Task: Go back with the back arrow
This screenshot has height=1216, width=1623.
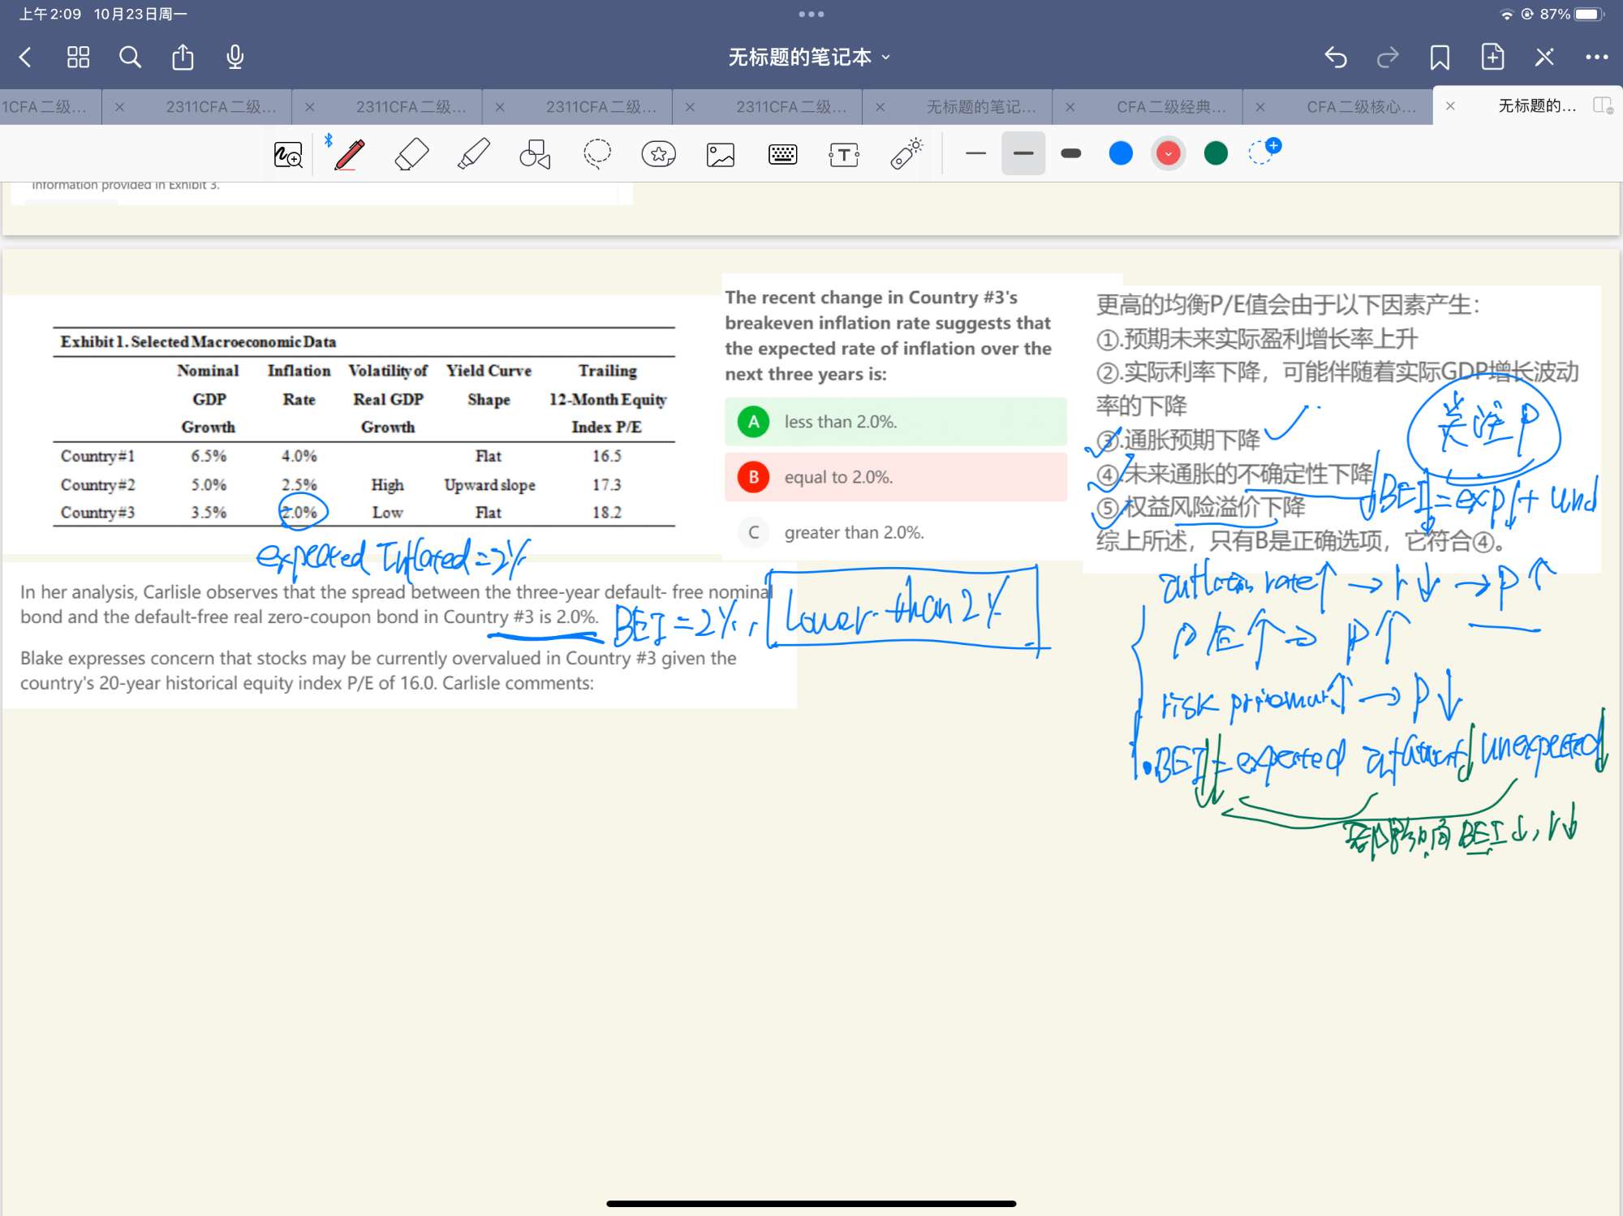Action: tap(25, 57)
